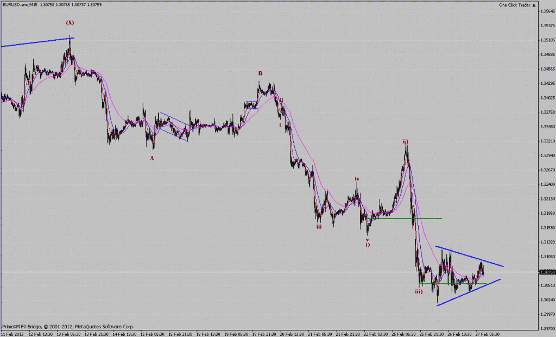Screen dimensions: 556x337
Task: Click the 1.33480 price axis label
Action: (548, 127)
